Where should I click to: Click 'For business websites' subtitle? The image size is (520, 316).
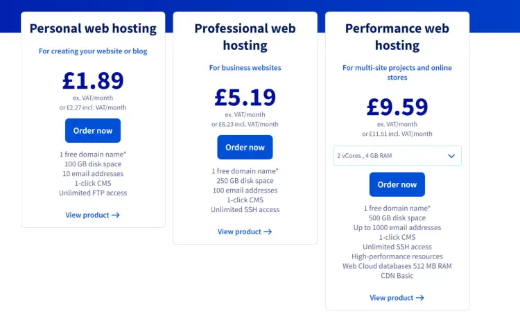point(245,68)
